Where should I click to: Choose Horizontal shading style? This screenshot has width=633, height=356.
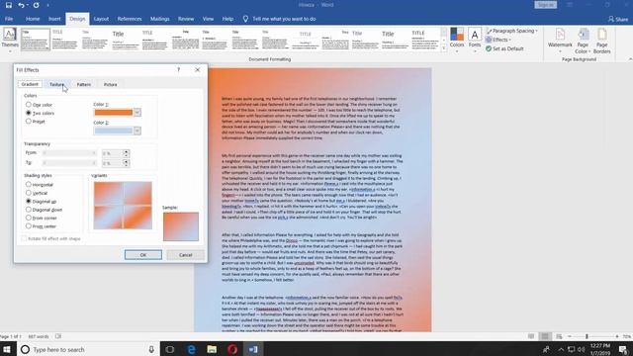(29, 185)
